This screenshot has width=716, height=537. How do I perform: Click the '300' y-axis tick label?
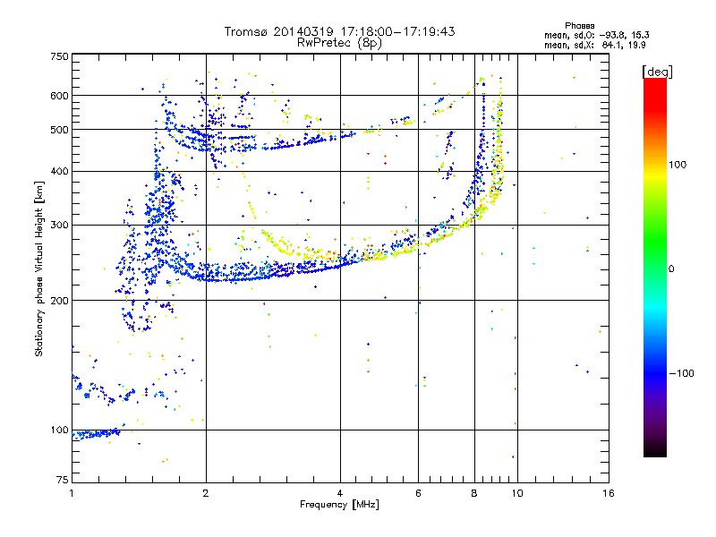coord(59,226)
